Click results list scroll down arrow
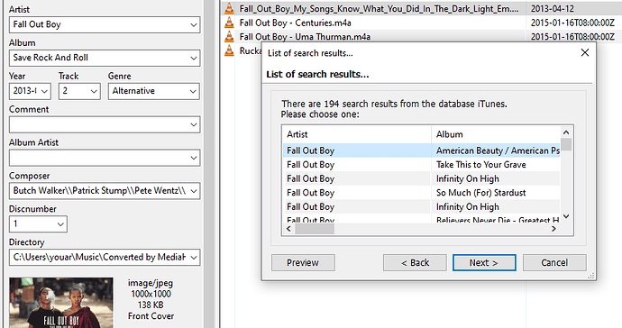This screenshot has width=622, height=328. pyautogui.click(x=566, y=216)
